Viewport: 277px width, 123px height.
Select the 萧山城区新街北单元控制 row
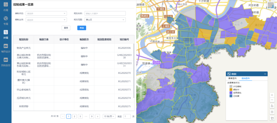[73, 56]
